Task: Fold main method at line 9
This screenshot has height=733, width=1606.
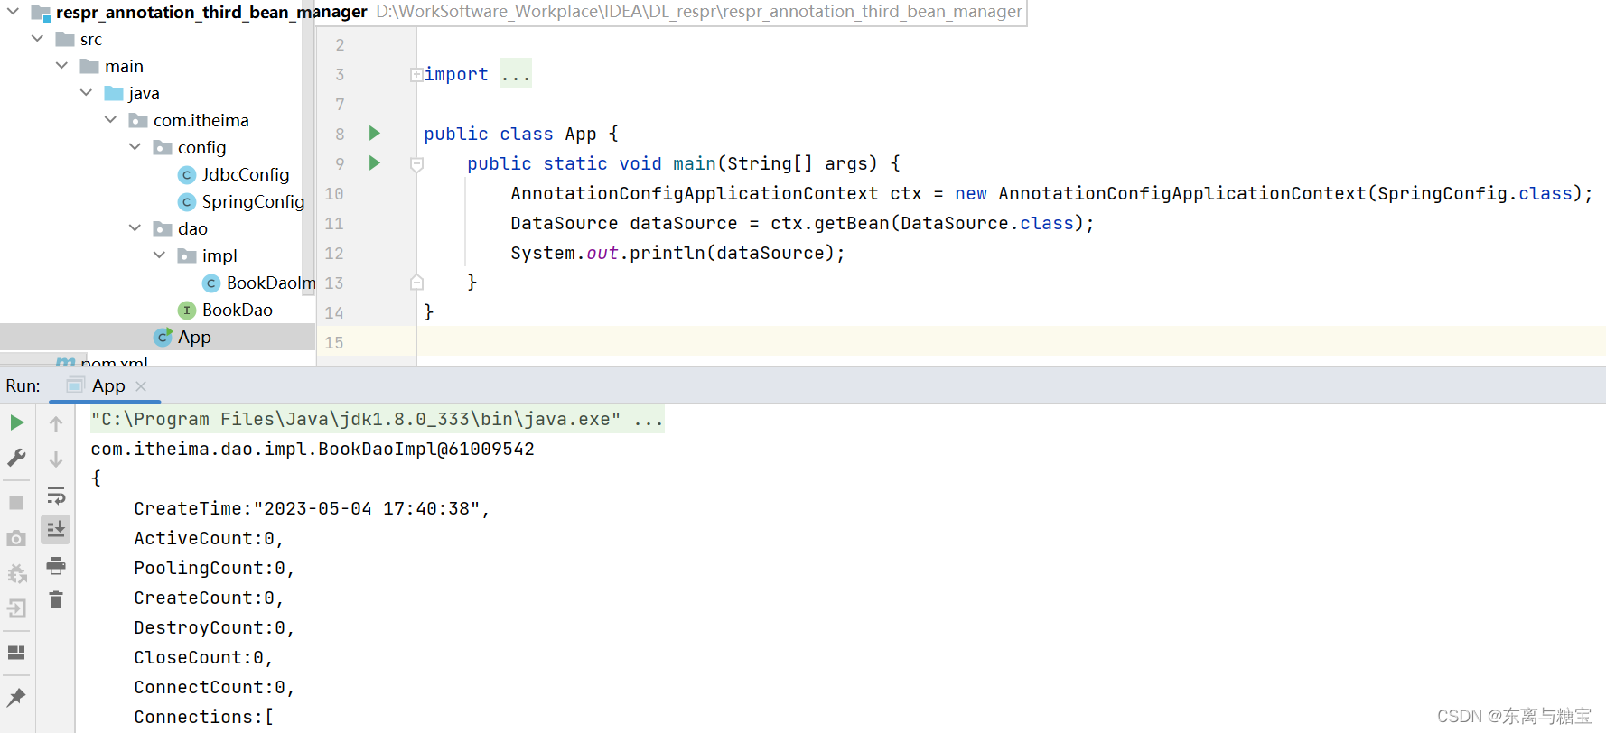Action: pos(416,164)
